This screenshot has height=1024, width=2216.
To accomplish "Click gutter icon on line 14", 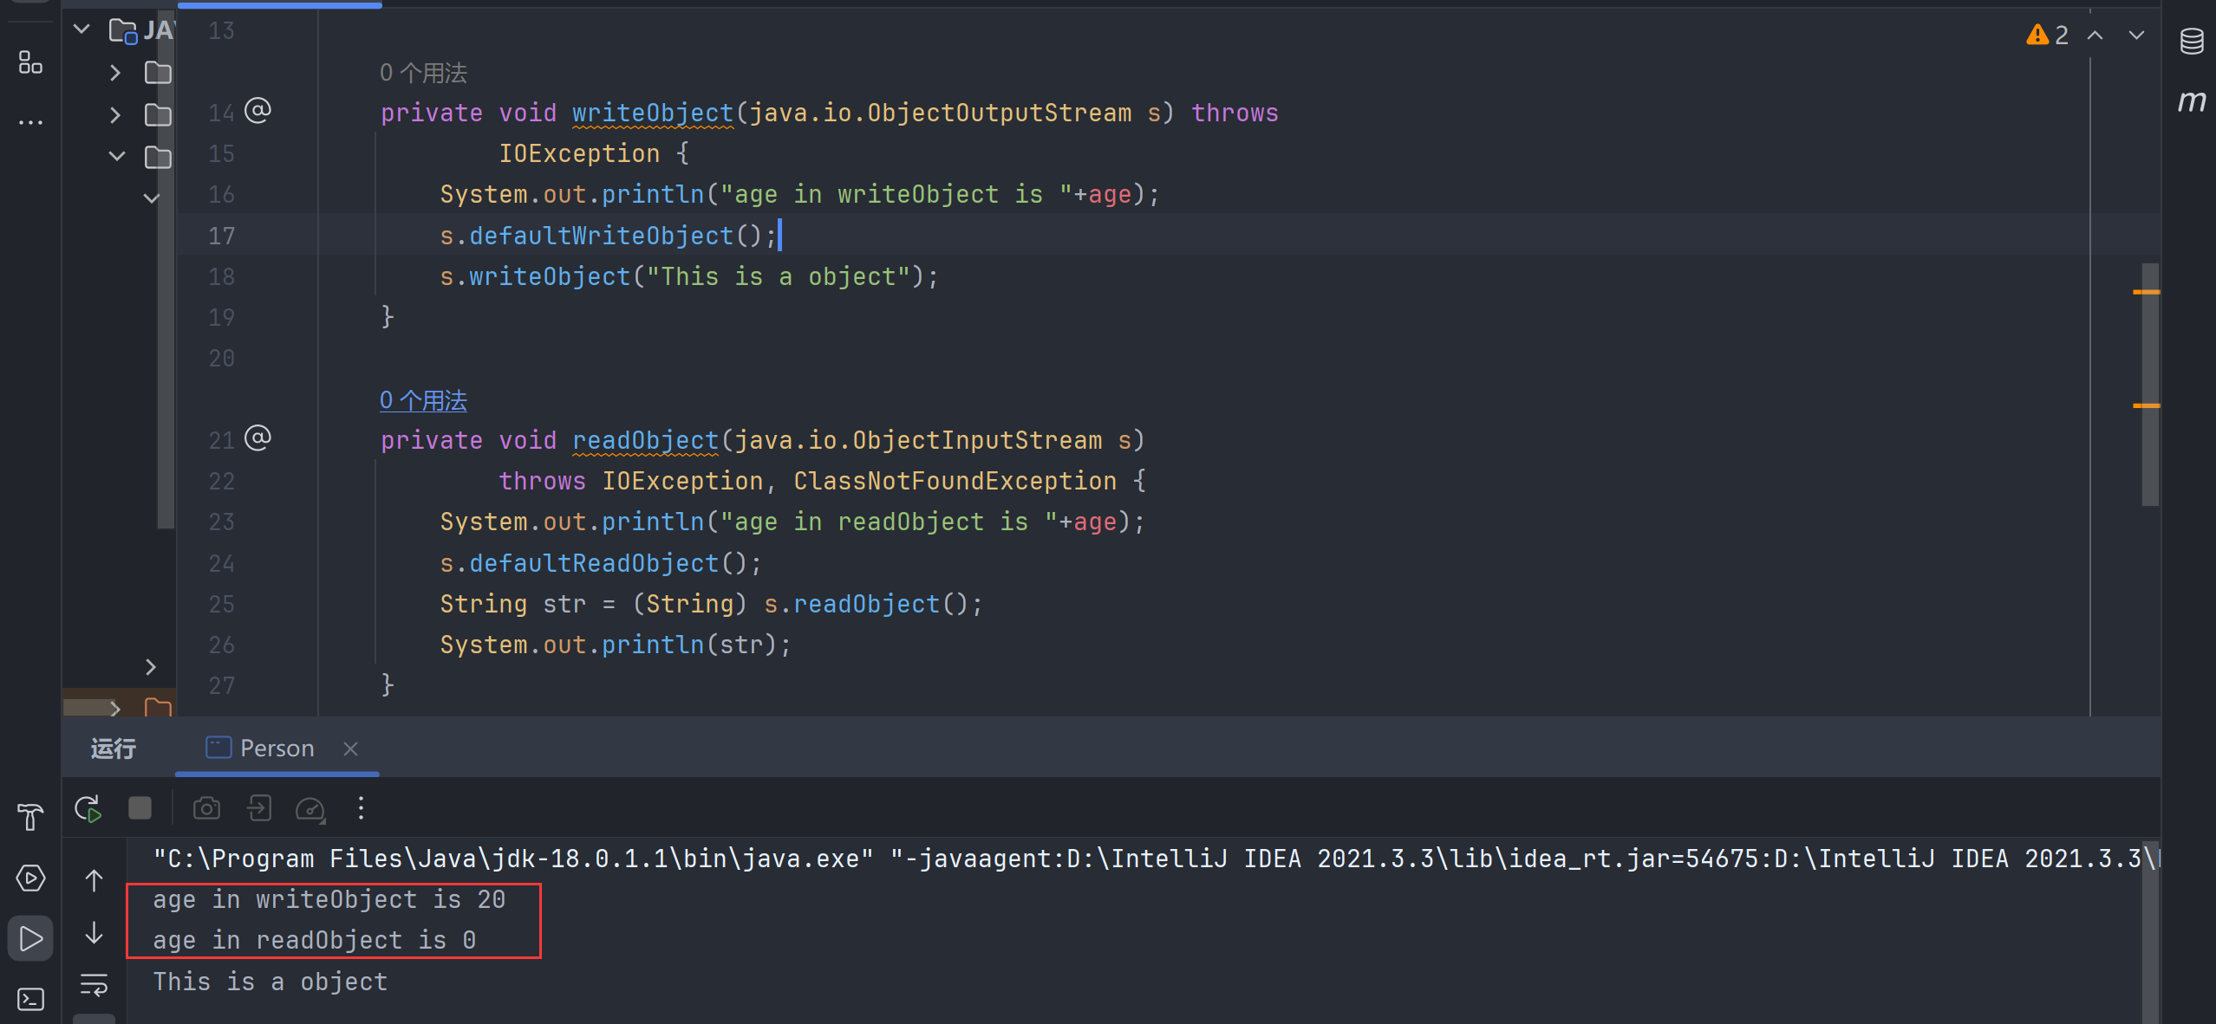I will 257,110.
